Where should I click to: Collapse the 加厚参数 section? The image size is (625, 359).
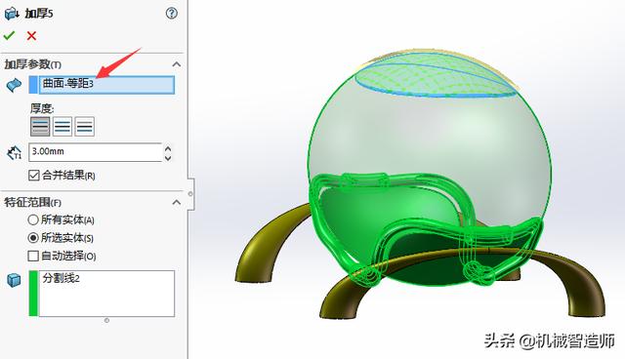pos(176,64)
